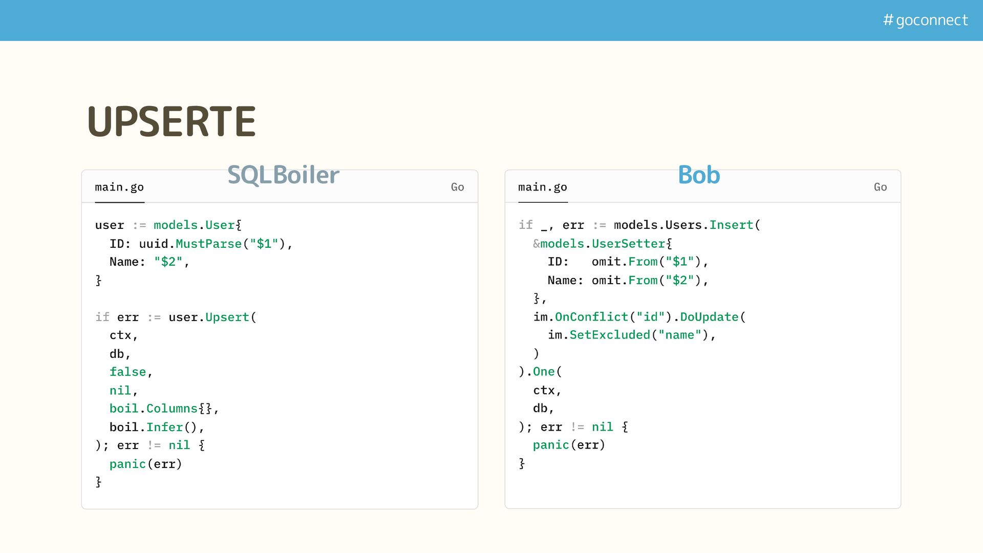The width and height of the screenshot is (983, 553).
Task: Click the main.go tab in Bob panel
Action: [x=542, y=187]
